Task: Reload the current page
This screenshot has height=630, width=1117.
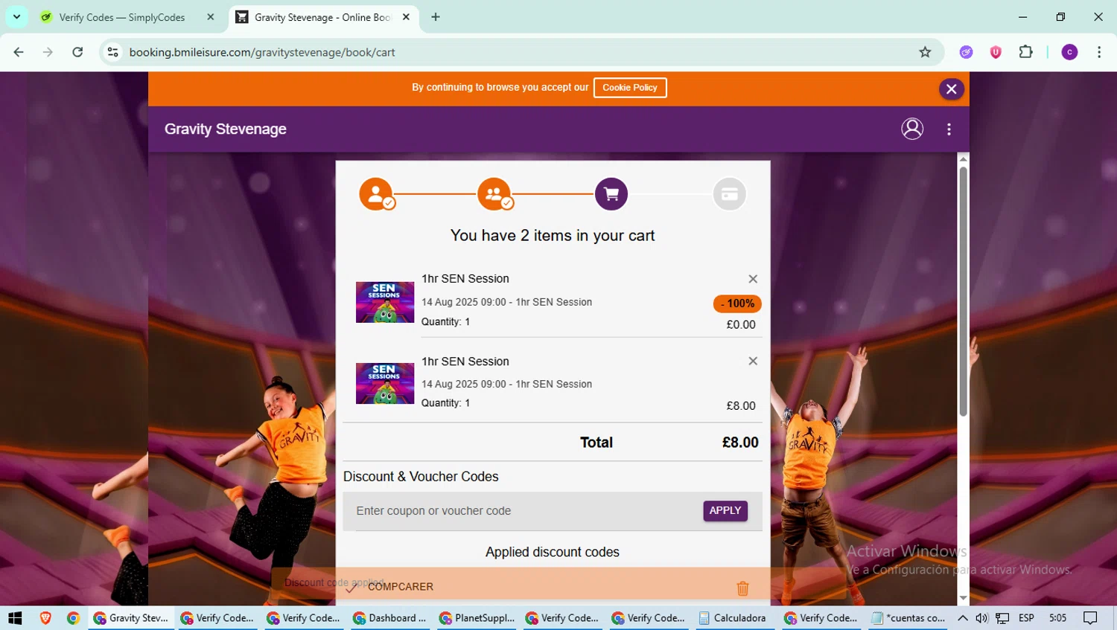Action: point(77,52)
